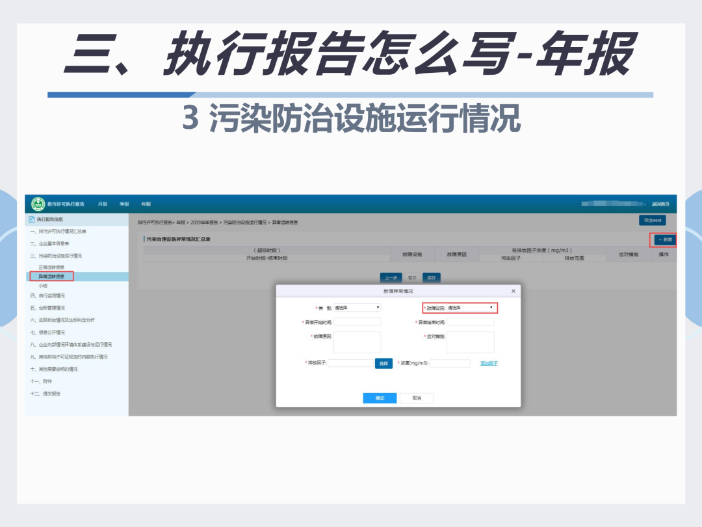Click 取消 to cancel dialog
This screenshot has width=702, height=527.
[x=417, y=398]
